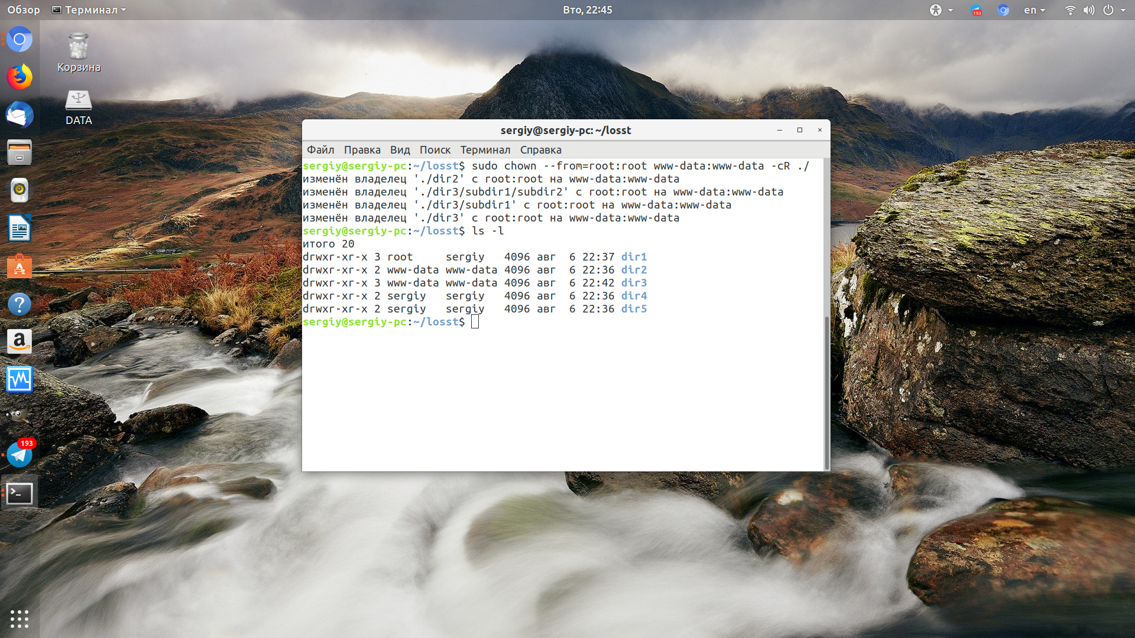Open the Корзина trash desktop icon
The width and height of the screenshot is (1135, 638).
(79, 53)
